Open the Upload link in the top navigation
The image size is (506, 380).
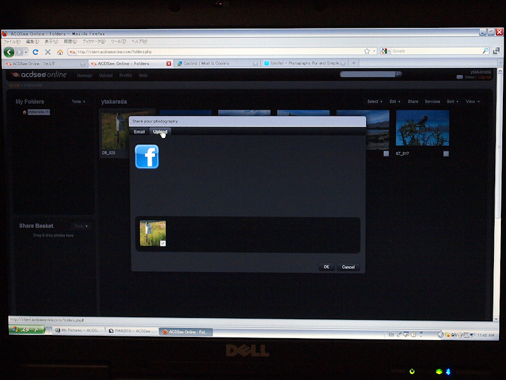(106, 75)
